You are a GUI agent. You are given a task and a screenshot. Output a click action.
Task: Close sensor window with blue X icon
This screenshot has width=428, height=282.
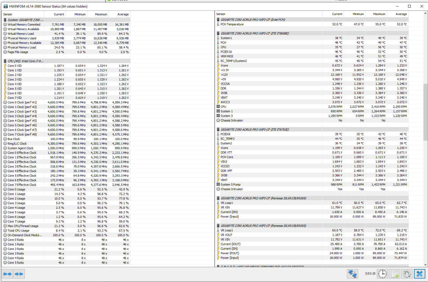tap(419, 274)
